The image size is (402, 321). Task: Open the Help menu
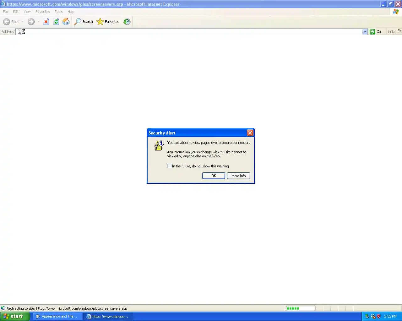(x=71, y=12)
